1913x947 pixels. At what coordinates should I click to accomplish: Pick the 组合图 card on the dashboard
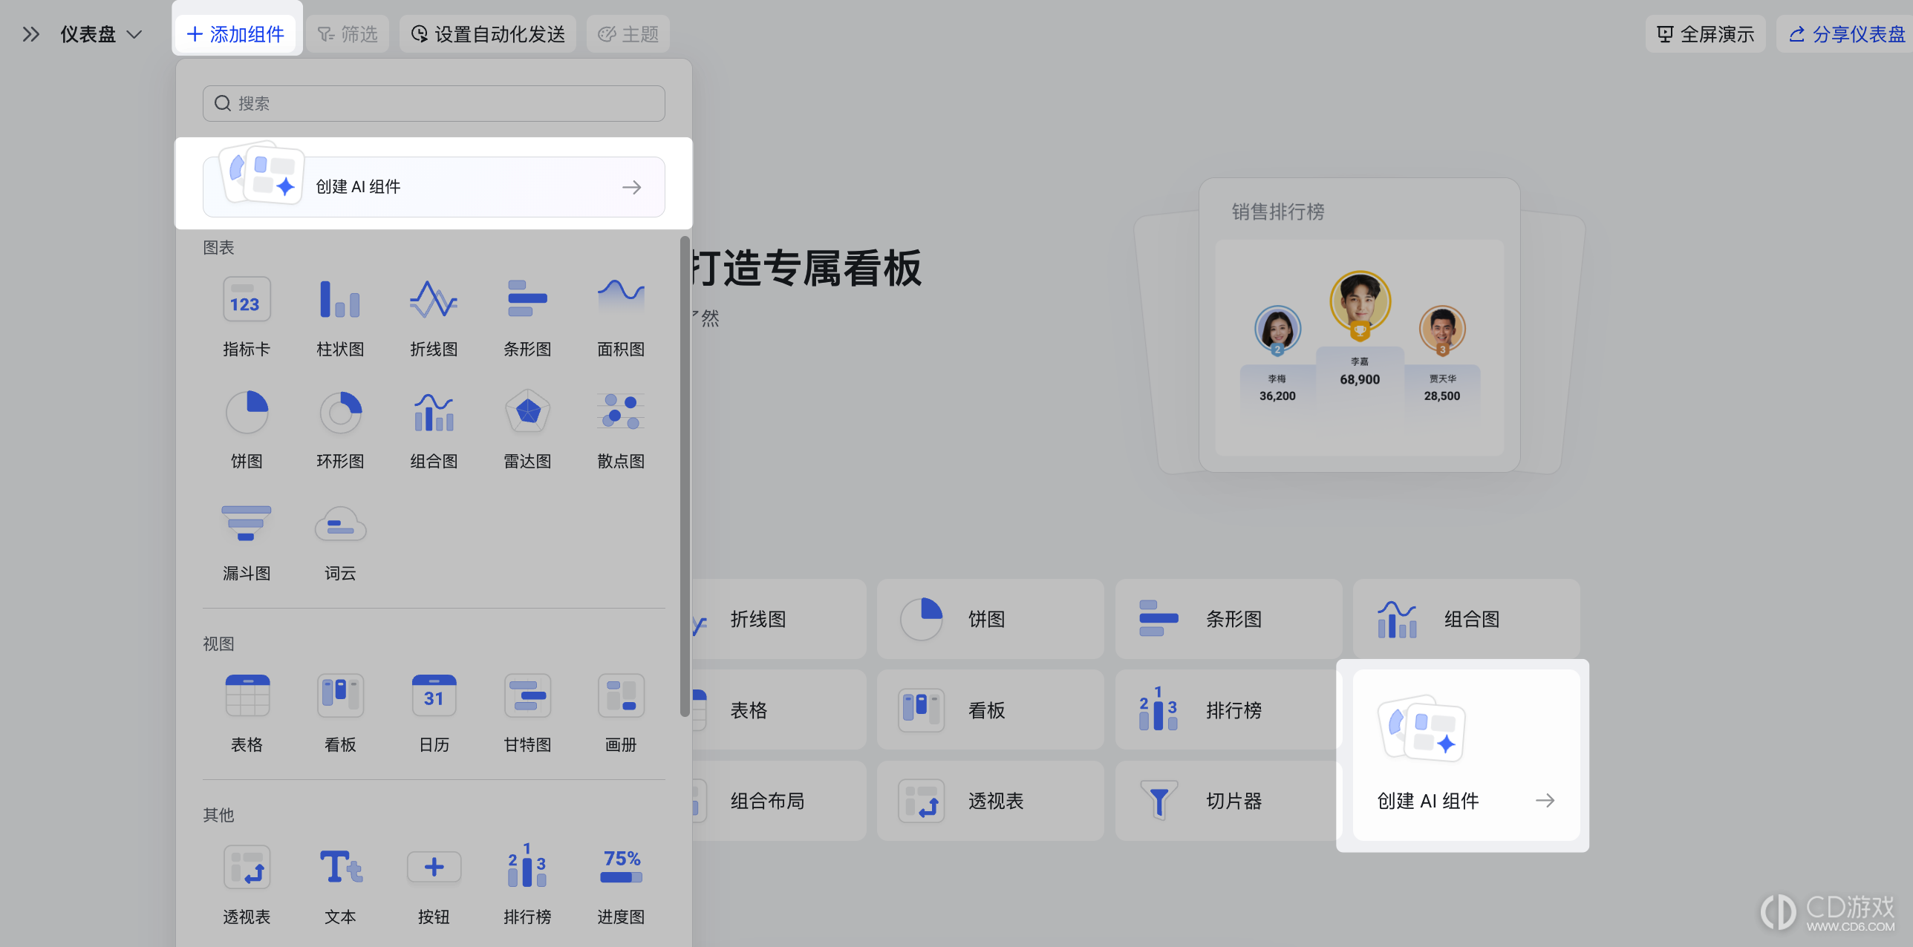(x=1466, y=619)
